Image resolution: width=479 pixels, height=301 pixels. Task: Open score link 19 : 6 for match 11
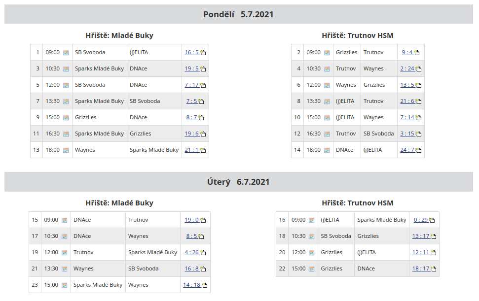(x=191, y=134)
